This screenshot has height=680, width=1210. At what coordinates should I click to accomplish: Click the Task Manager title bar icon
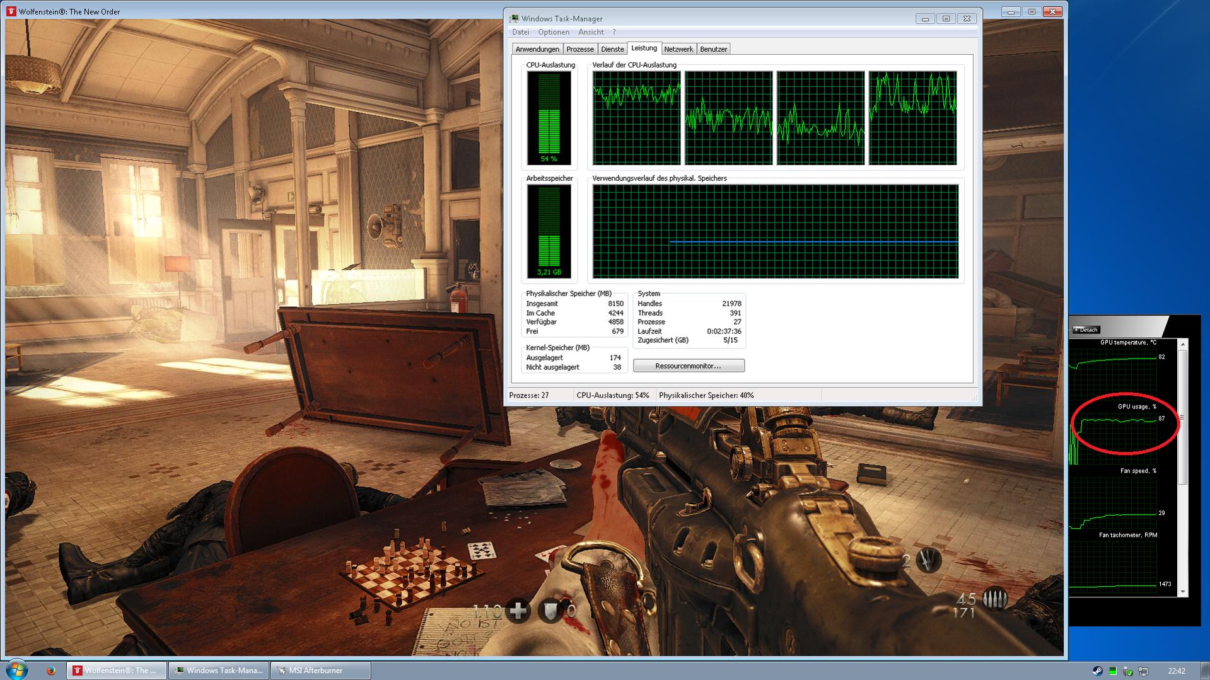pyautogui.click(x=515, y=19)
